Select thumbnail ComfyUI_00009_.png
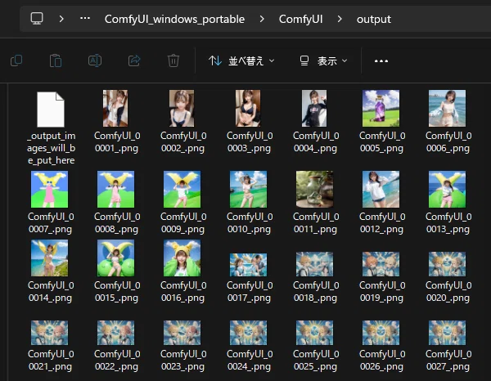The width and height of the screenshot is (491, 381). click(x=182, y=189)
